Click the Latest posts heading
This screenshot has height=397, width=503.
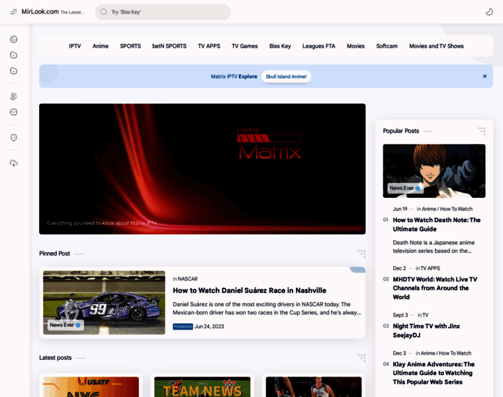pos(55,357)
